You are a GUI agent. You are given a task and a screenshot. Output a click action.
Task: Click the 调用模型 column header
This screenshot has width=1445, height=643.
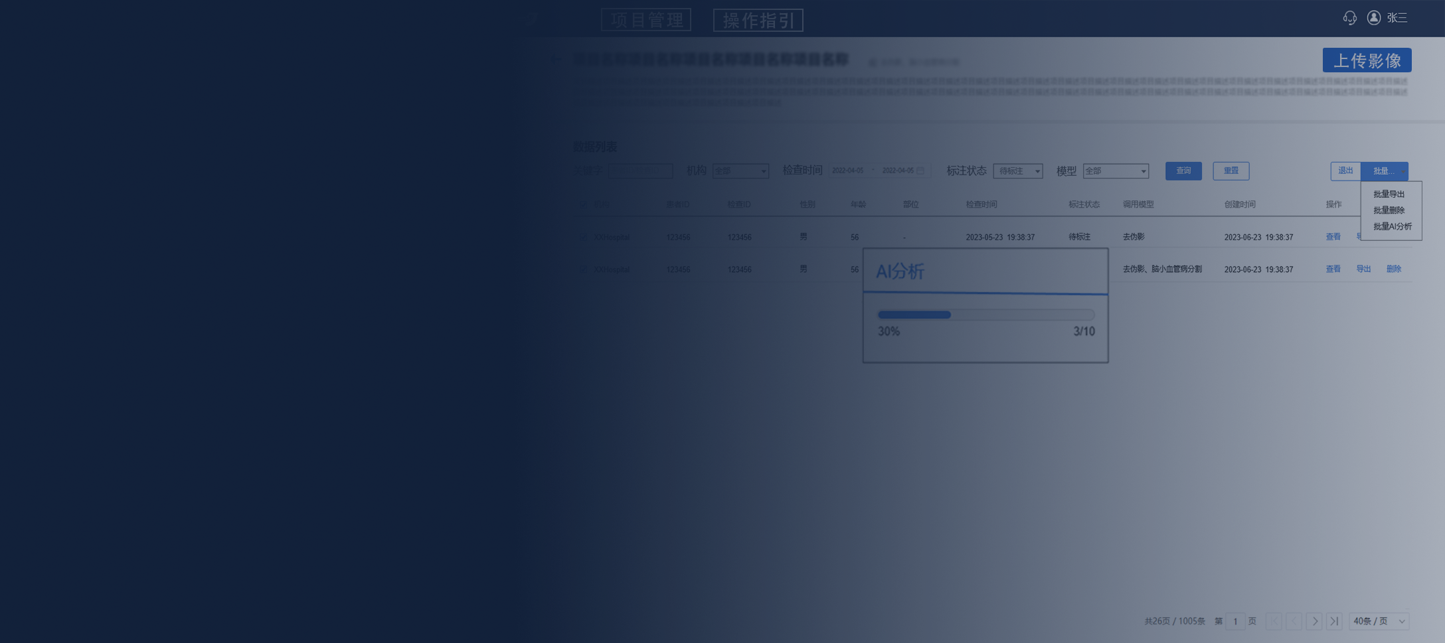[x=1138, y=204]
